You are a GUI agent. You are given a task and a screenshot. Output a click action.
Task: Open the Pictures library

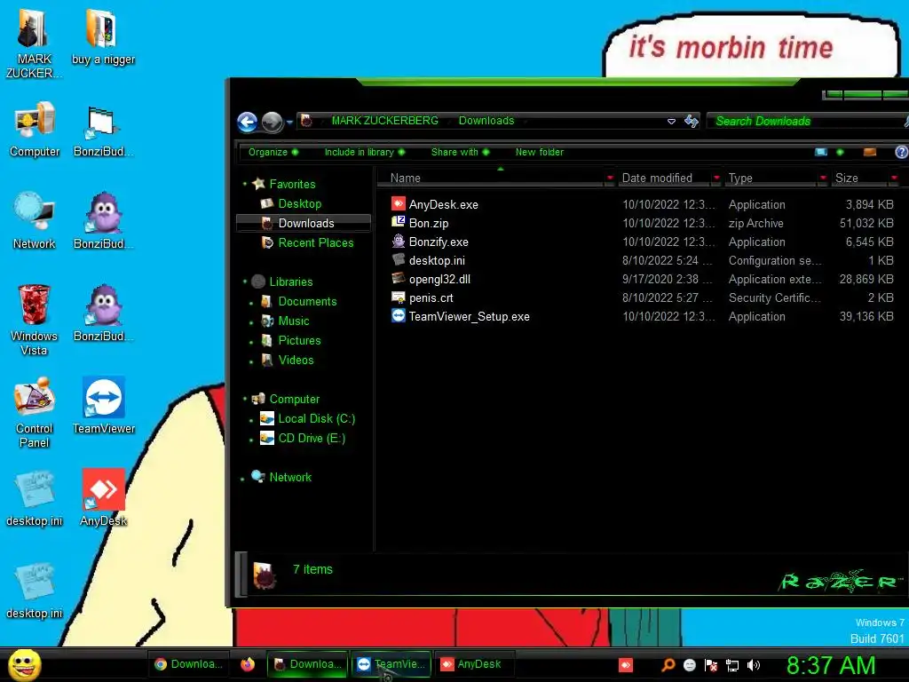click(299, 340)
